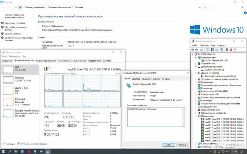Open the Автозагрузка tab

(x=64, y=61)
